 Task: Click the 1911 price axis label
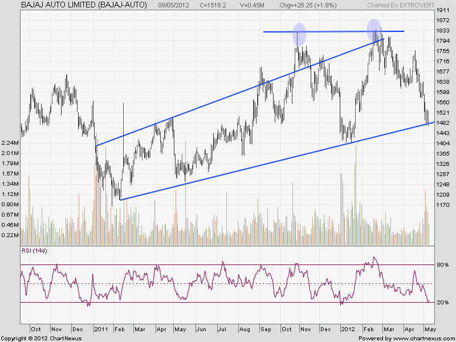[442, 11]
